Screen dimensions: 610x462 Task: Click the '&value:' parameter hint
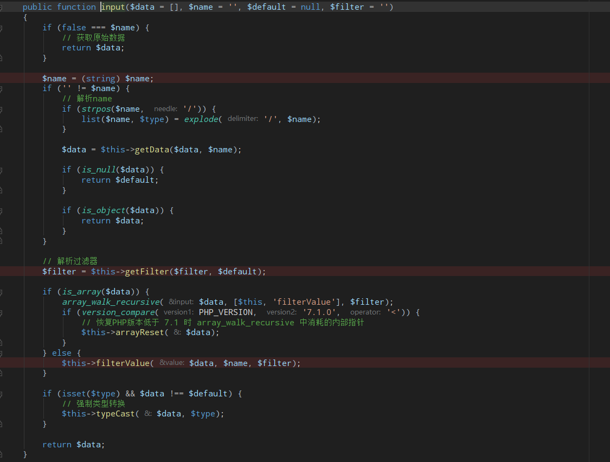click(171, 363)
